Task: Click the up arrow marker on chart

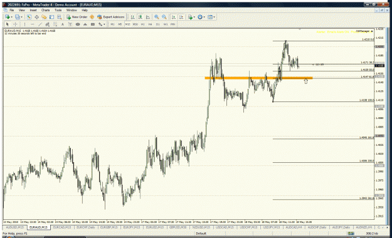Action: click(x=305, y=81)
